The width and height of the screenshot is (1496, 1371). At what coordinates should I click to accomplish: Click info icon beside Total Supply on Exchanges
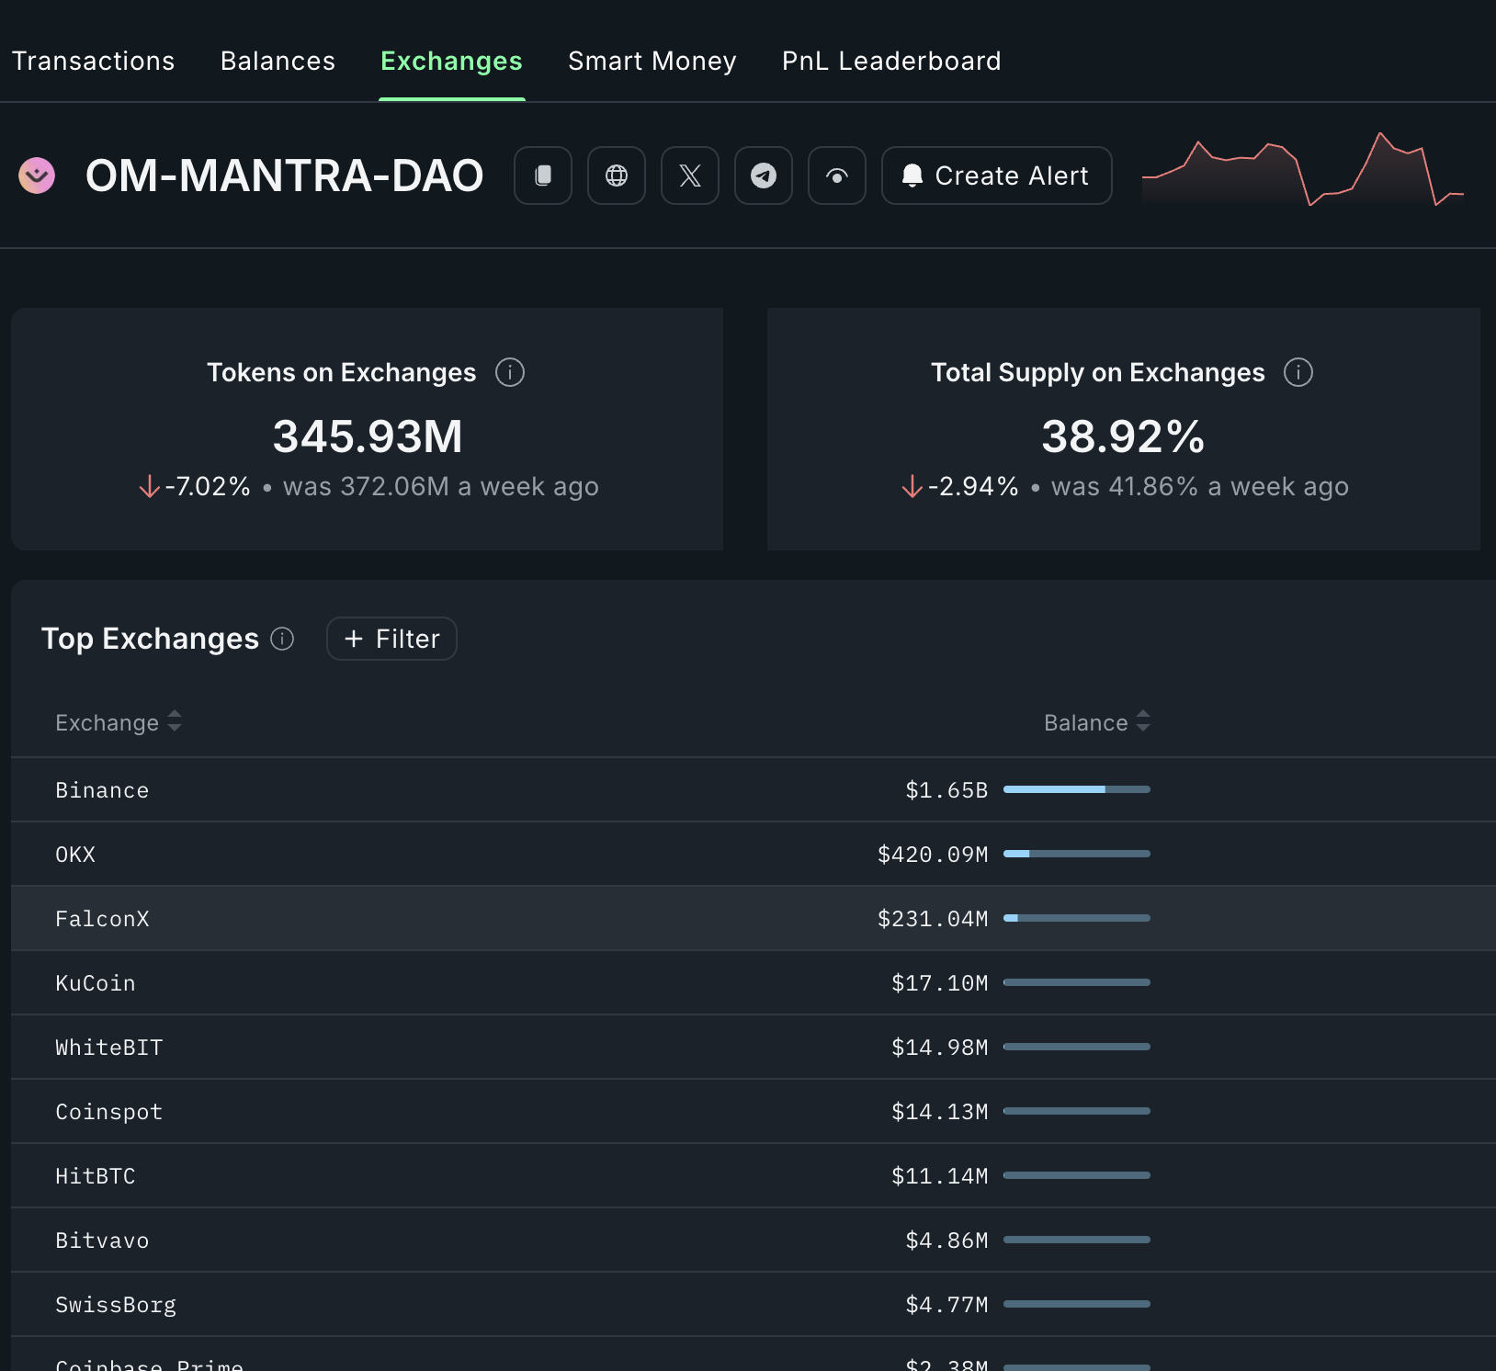tap(1298, 372)
